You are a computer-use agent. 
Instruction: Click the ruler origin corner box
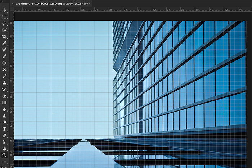[x=12, y=9]
